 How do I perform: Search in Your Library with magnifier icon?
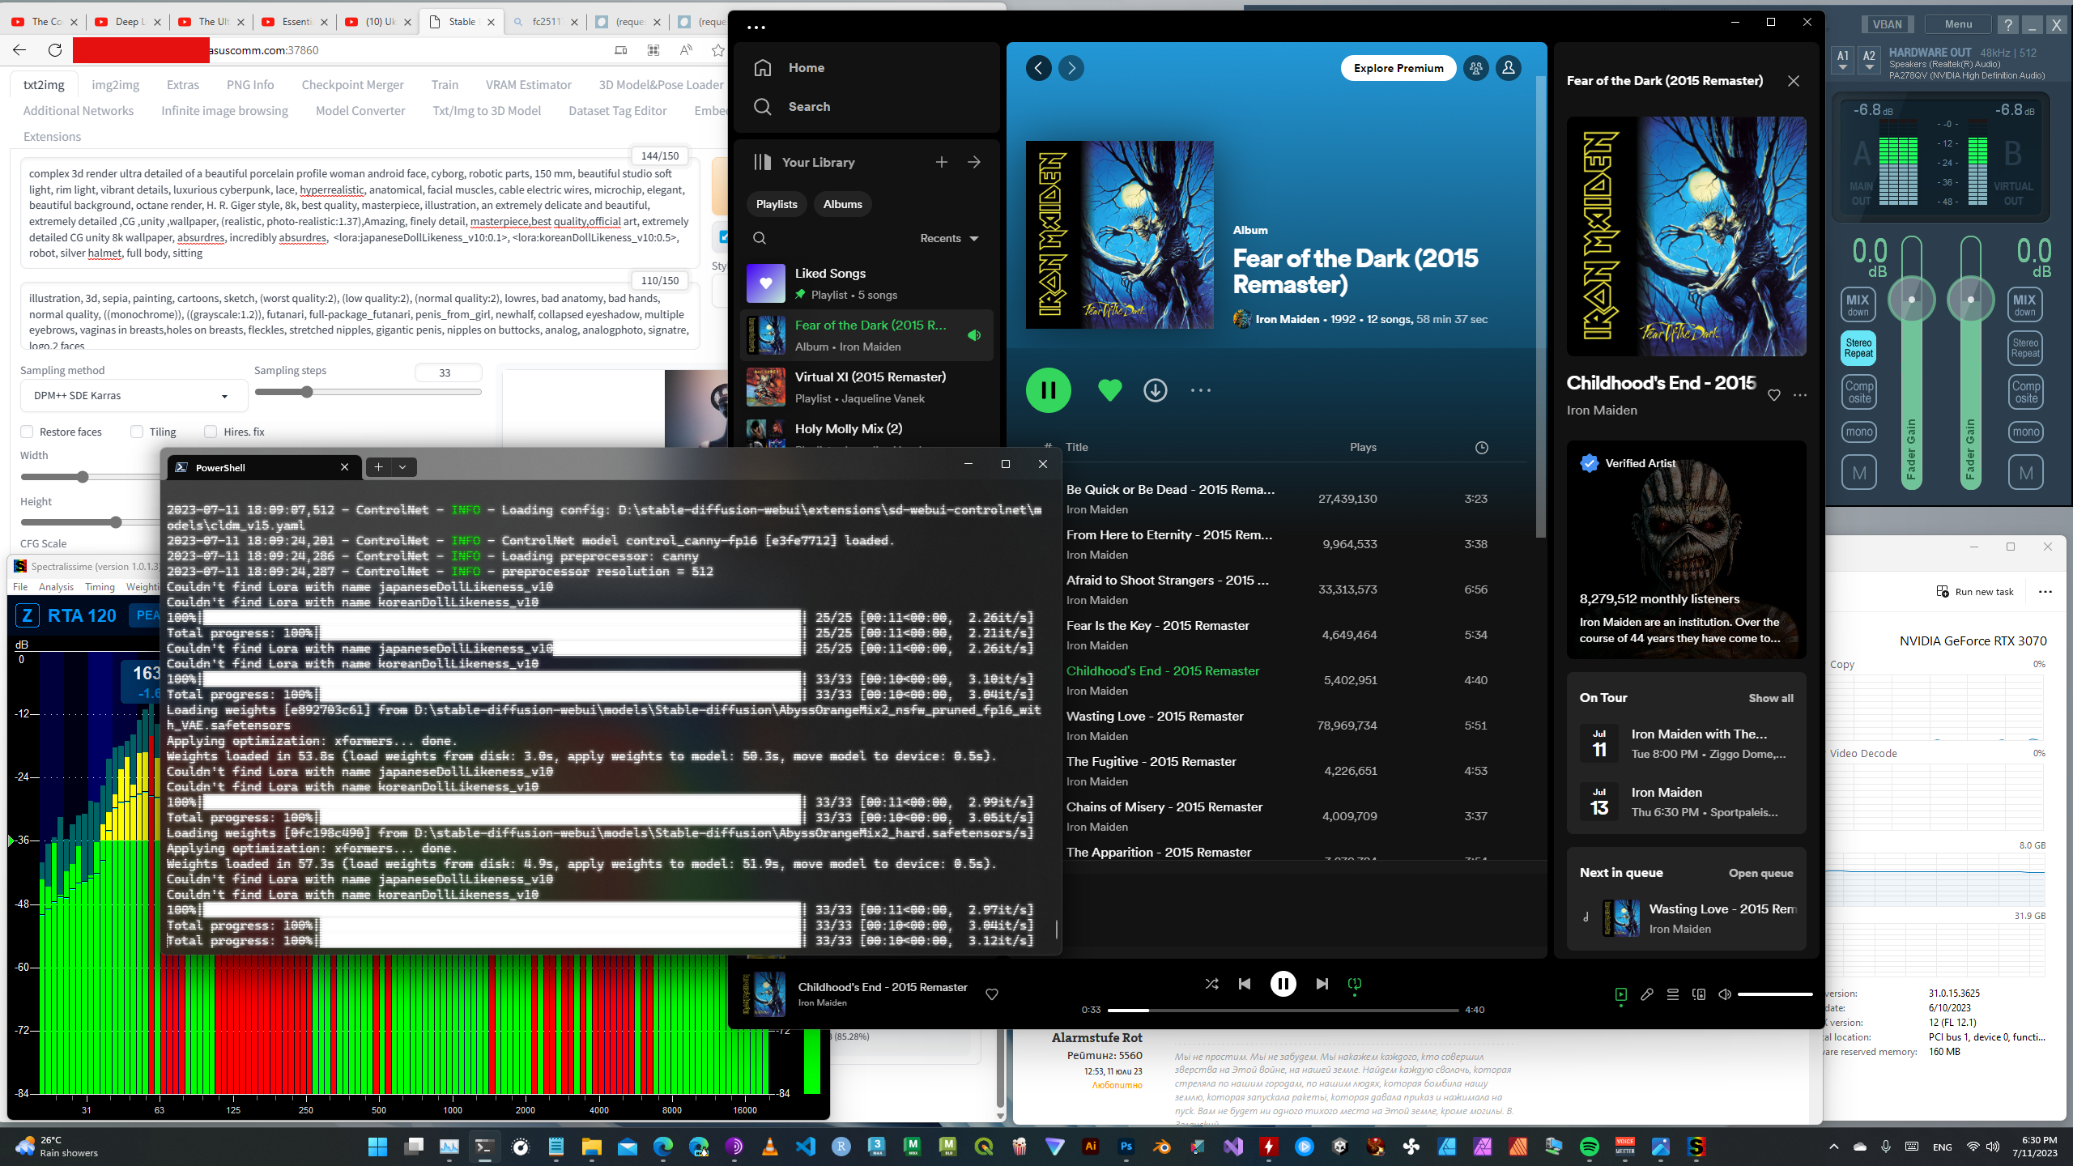coord(759,238)
